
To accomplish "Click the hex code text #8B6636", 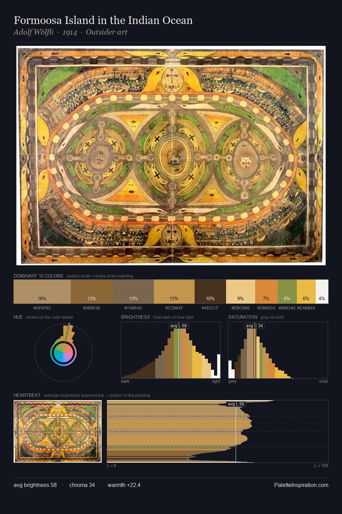I will pyautogui.click(x=92, y=308).
